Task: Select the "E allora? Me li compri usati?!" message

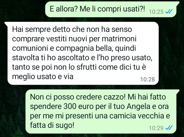Action: point(111,9)
